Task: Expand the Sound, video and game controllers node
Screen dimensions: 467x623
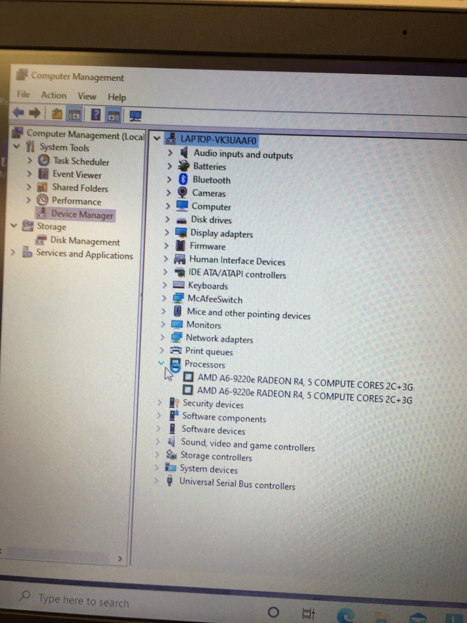Action: (158, 442)
